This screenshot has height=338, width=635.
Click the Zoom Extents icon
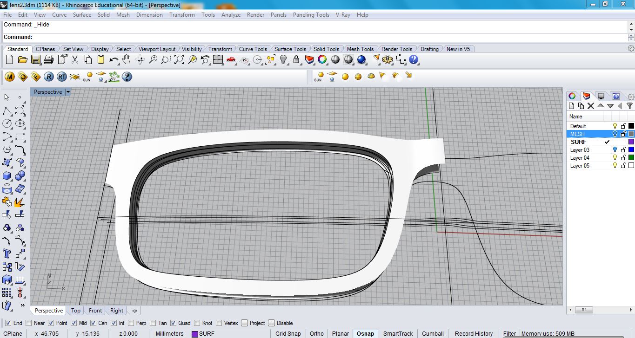179,60
